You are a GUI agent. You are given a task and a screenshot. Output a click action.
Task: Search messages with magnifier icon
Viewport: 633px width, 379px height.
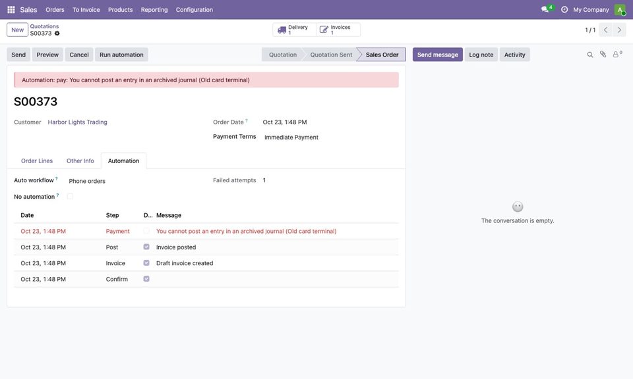click(589, 55)
